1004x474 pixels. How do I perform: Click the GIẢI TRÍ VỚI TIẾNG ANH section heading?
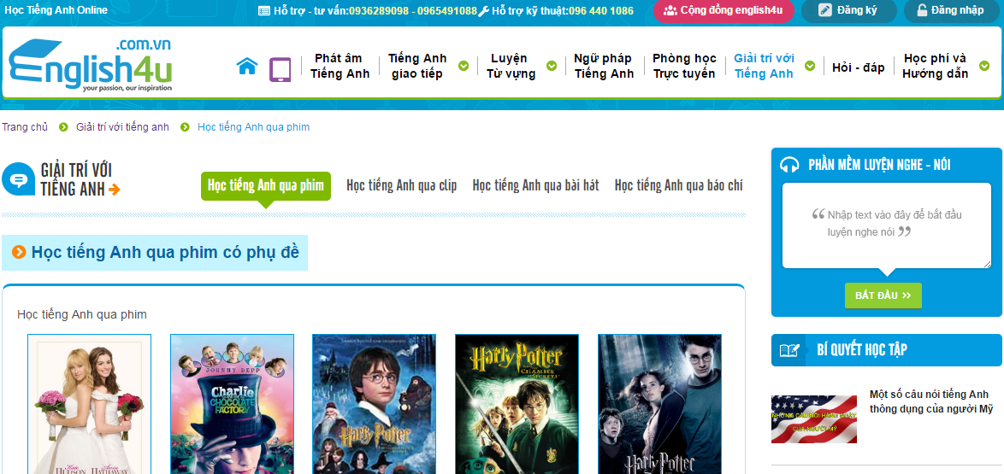76,179
